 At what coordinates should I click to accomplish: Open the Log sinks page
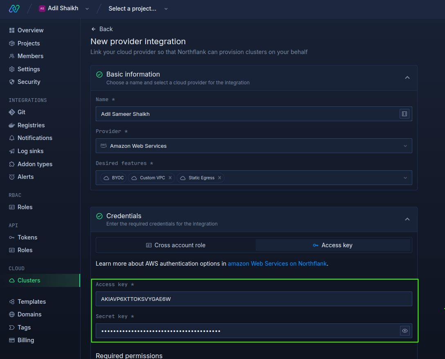[x=30, y=151]
